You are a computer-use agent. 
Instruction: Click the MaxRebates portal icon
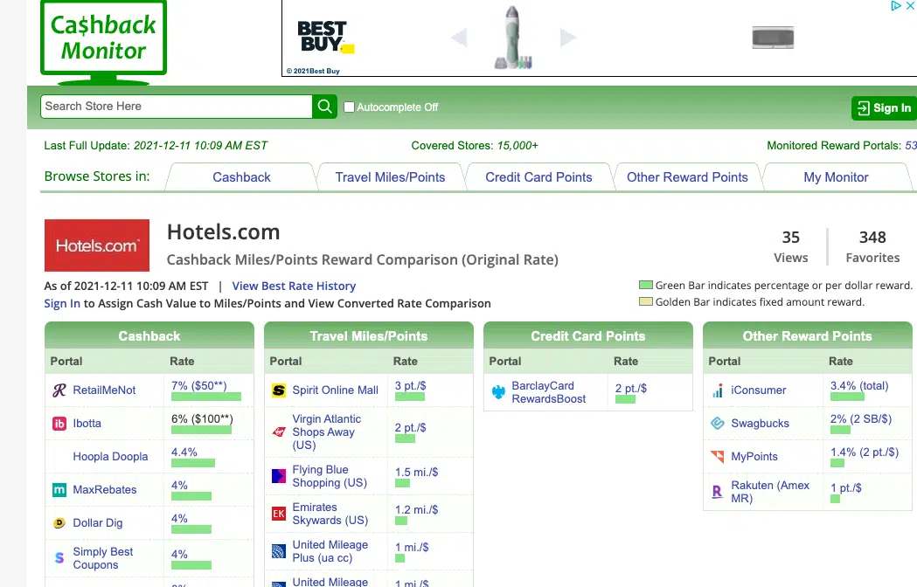pos(59,490)
